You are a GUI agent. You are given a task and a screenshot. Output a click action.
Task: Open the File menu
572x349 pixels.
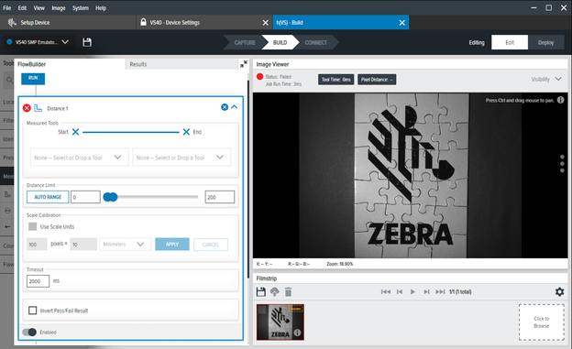[7, 7]
